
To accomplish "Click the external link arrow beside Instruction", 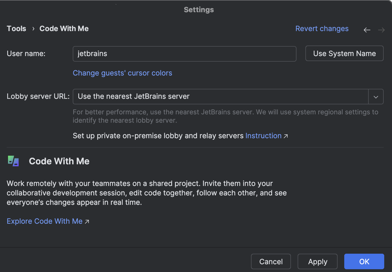I will 286,136.
